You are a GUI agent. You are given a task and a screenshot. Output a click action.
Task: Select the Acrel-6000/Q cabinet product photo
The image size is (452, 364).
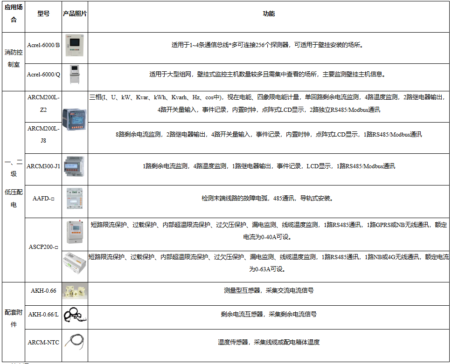point(75,74)
